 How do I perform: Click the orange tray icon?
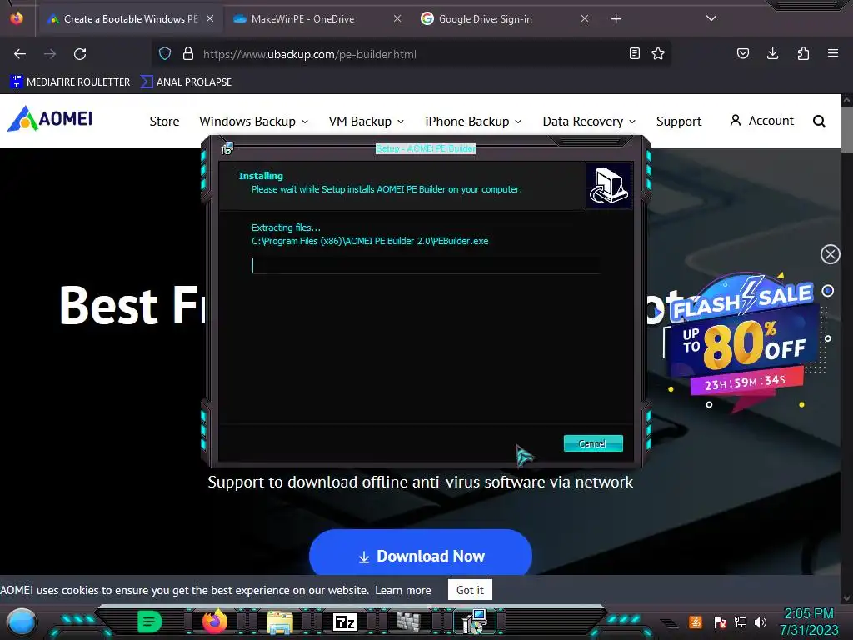(696, 622)
